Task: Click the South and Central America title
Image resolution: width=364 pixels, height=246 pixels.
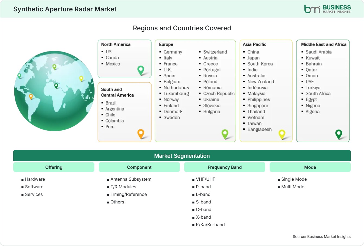Action: pos(117,92)
